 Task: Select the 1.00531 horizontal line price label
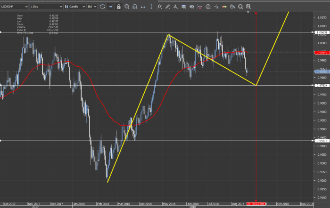322,32
